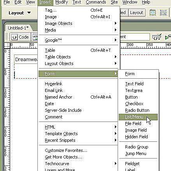
Task: Select the Draw Layout Cell icon
Action: (x=163, y=12)
